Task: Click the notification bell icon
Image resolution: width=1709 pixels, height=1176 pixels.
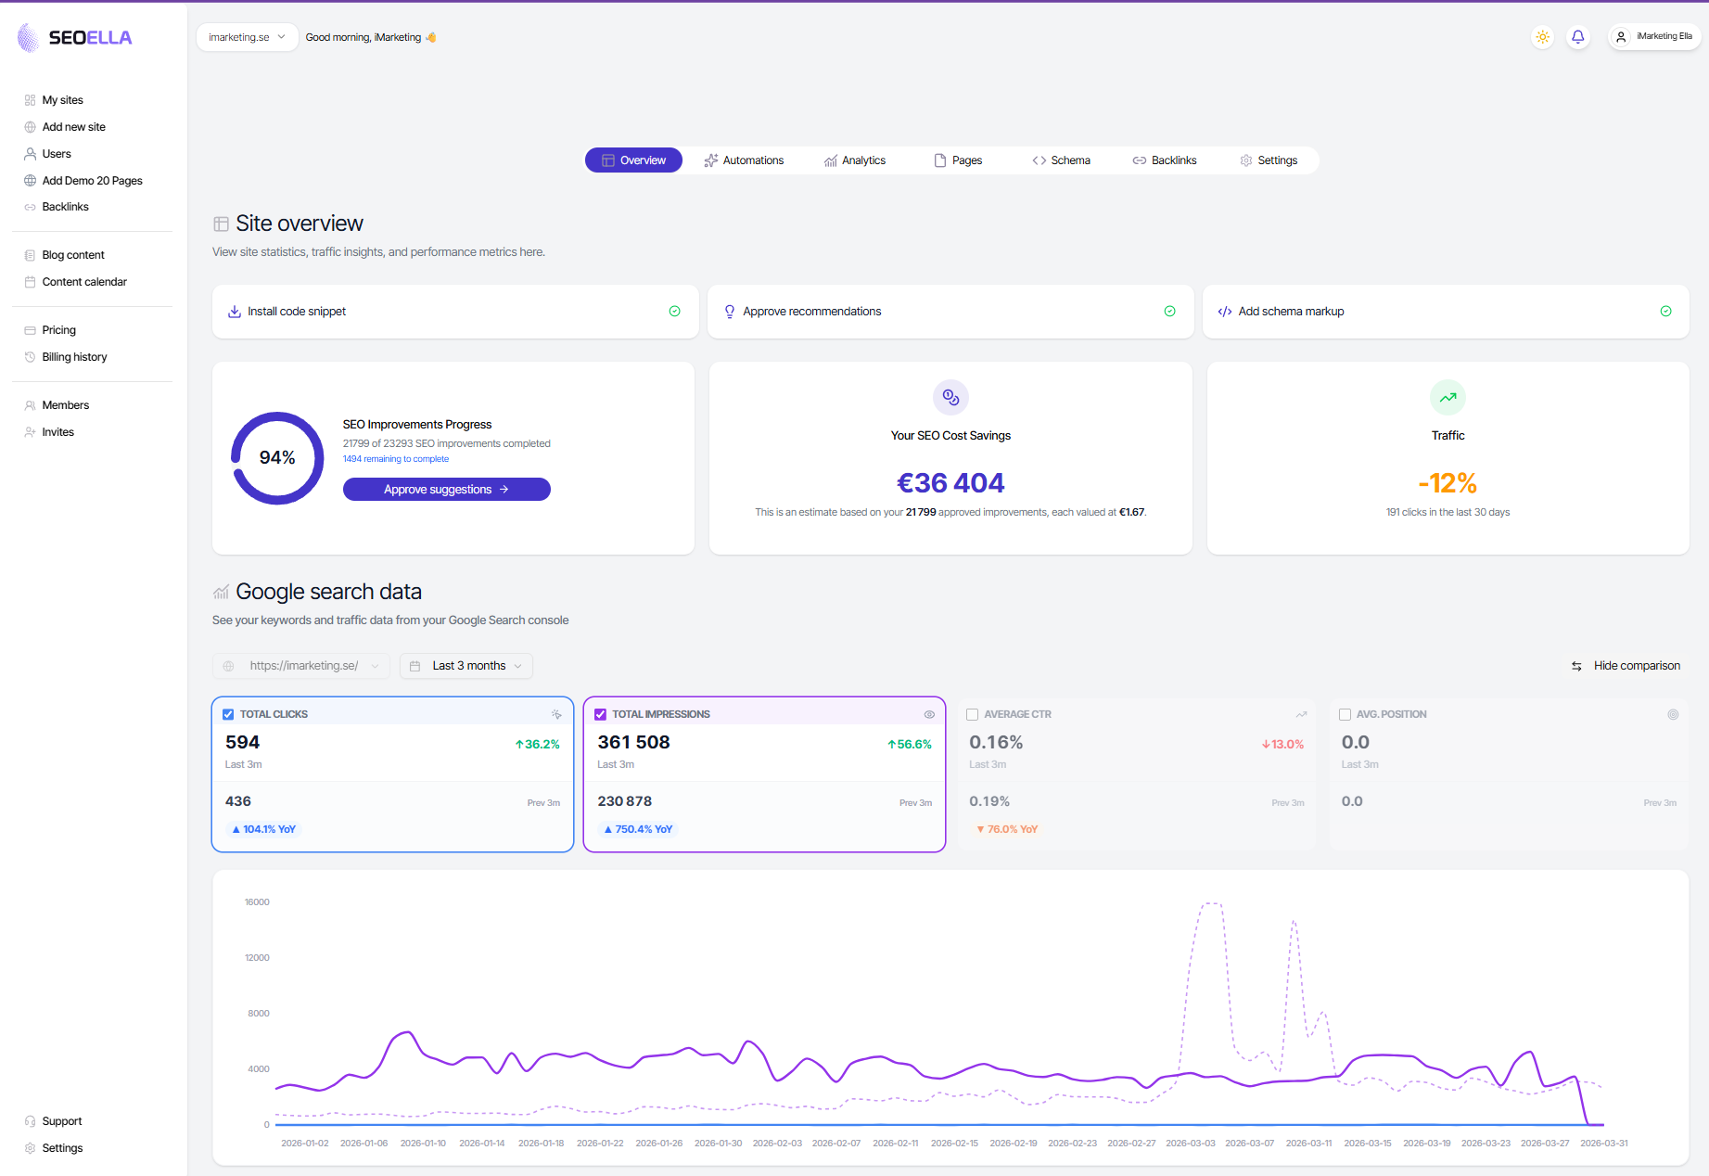Action: 1577,37
